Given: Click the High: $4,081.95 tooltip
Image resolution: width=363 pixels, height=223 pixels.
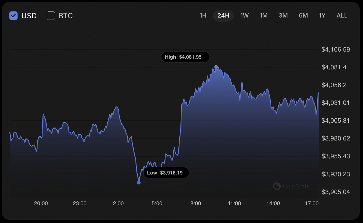Looking at the screenshot, I should click(185, 57).
